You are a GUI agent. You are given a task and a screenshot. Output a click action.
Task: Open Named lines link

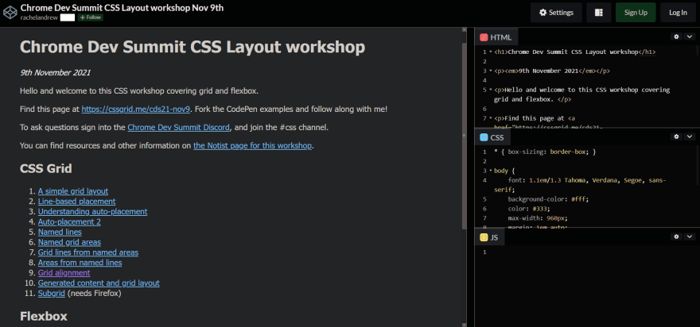(60, 232)
